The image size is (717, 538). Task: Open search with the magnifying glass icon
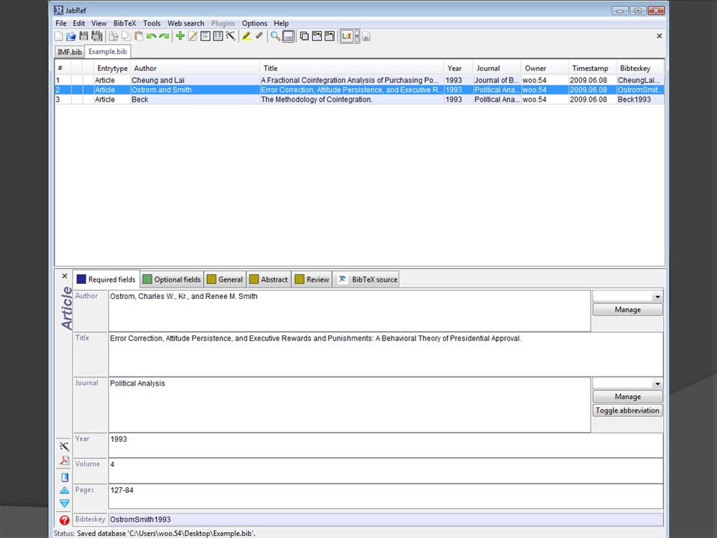(276, 36)
